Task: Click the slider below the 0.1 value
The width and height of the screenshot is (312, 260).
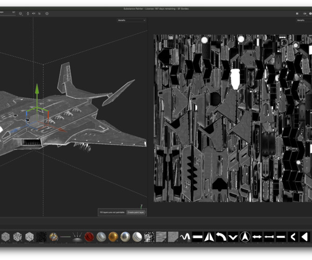Action: (x=8, y=15)
